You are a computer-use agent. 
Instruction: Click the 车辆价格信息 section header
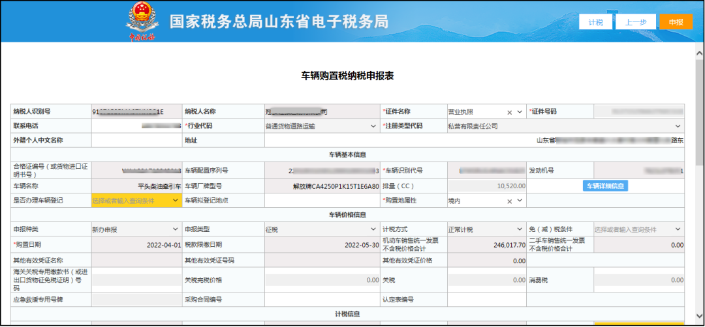[347, 215]
